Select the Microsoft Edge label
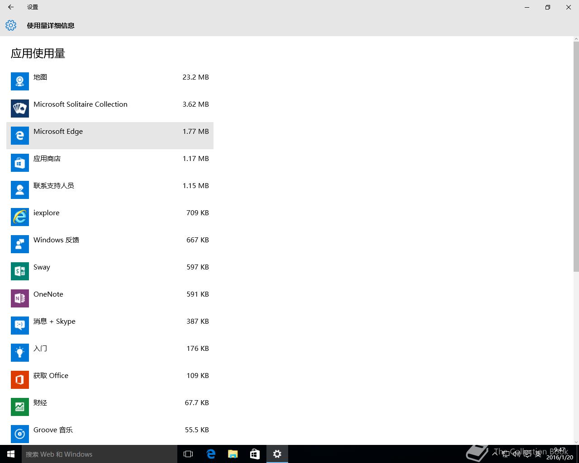The height and width of the screenshot is (463, 579). [58, 132]
